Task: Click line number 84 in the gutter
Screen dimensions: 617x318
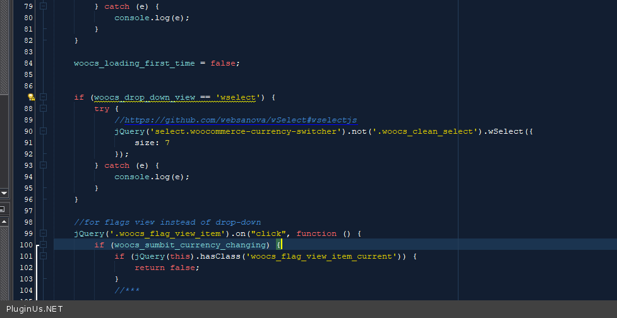Action: click(x=27, y=63)
